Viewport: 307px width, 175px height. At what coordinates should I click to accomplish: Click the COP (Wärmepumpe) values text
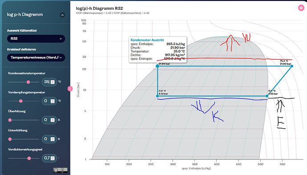pyautogui.click(x=113, y=13)
